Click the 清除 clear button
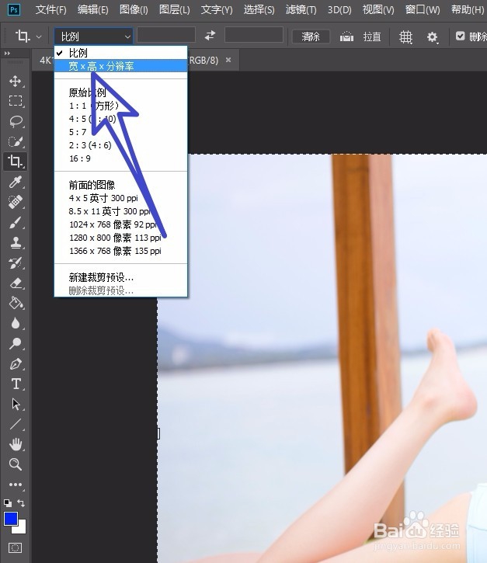Image resolution: width=487 pixels, height=563 pixels. [x=311, y=36]
